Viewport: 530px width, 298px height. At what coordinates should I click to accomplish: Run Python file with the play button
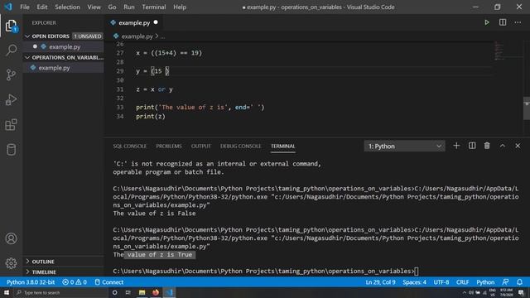tap(487, 22)
